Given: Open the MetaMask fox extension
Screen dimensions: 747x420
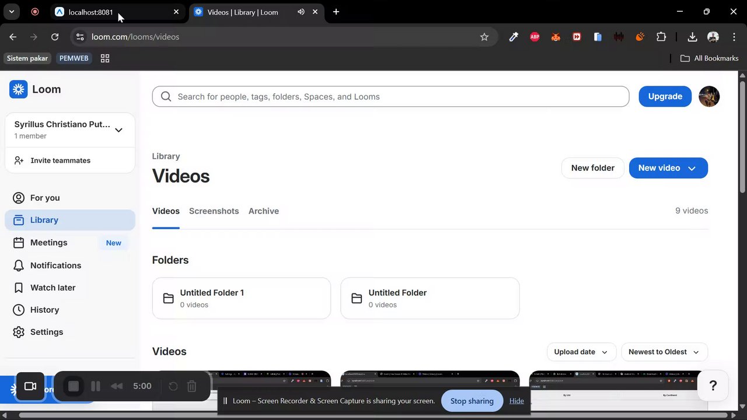Looking at the screenshot, I should [x=556, y=37].
